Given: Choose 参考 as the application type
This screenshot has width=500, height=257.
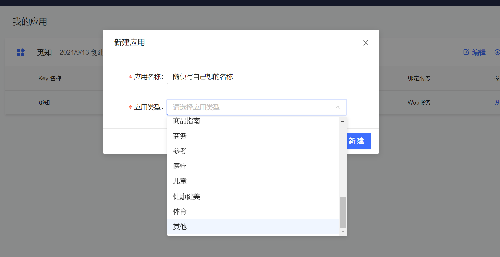Looking at the screenshot, I should click(x=180, y=151).
